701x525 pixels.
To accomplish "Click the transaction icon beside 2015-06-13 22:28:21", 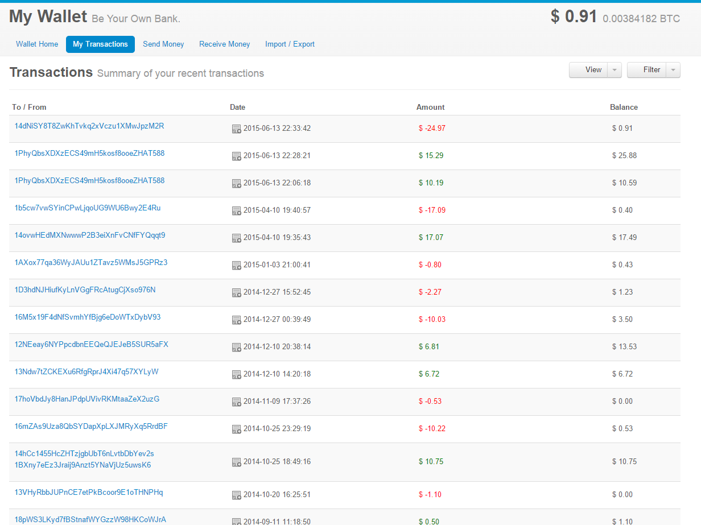I will (x=236, y=156).
